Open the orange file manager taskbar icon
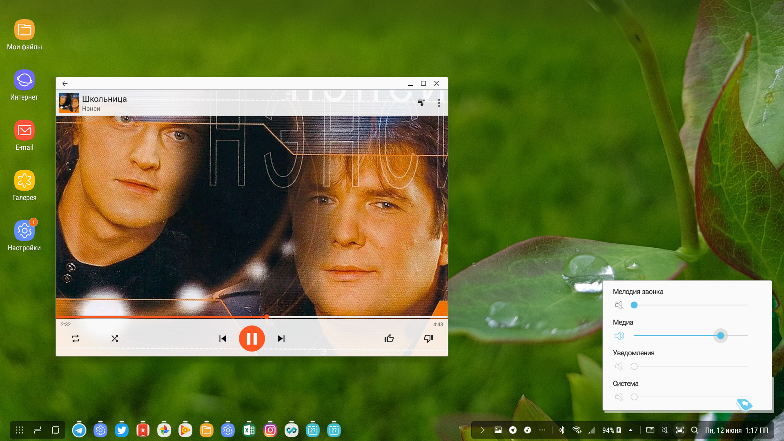784x441 pixels. tap(207, 430)
